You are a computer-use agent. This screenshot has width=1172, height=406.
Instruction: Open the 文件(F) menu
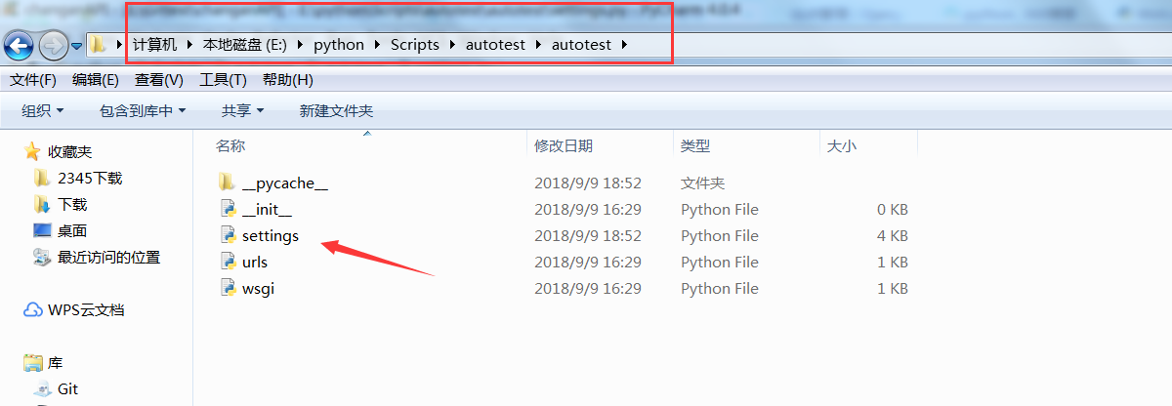click(x=33, y=80)
